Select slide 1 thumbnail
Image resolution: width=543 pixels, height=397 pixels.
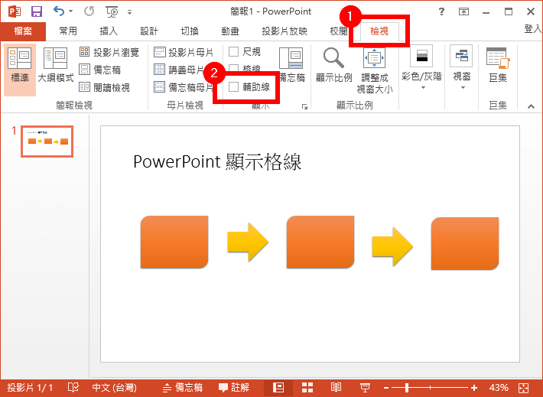tap(47, 142)
